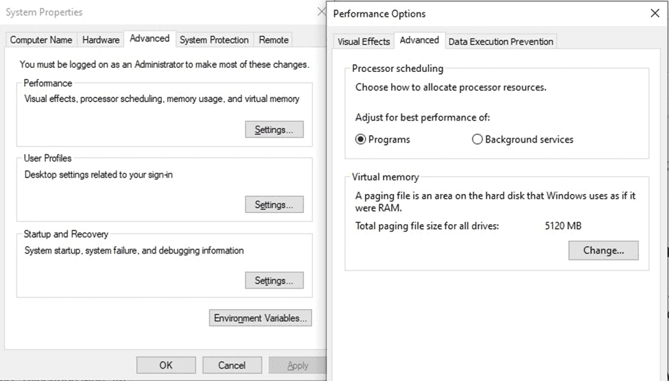Open Performance Settings button
This screenshot has width=669, height=381.
point(274,130)
